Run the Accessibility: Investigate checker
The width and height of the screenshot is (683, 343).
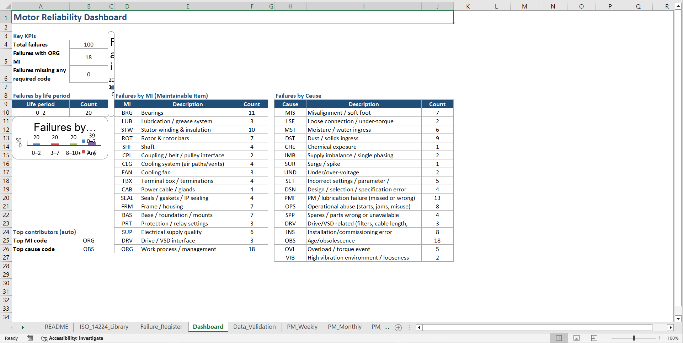pos(72,338)
